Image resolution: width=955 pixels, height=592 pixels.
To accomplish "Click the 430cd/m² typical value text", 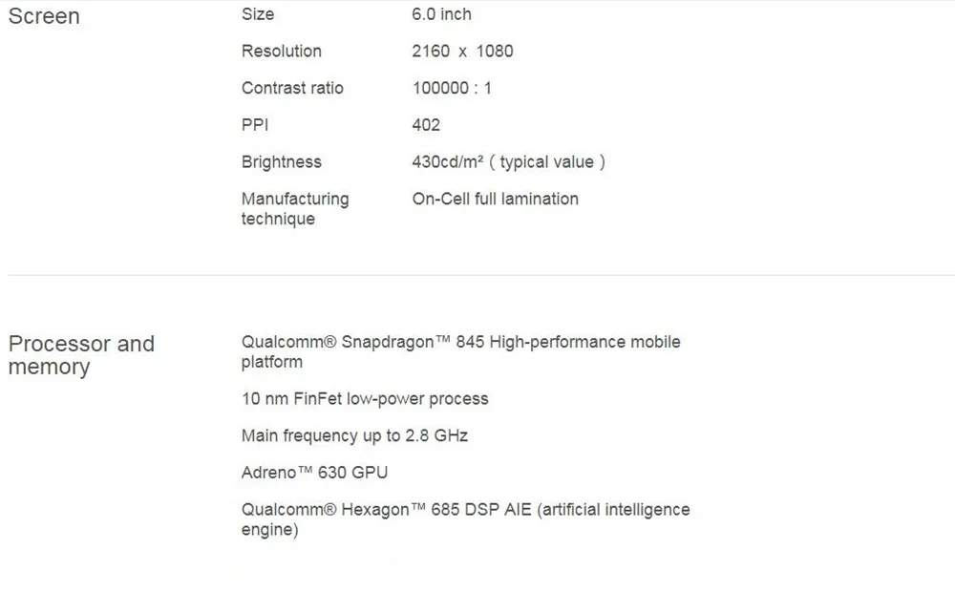I will tap(509, 162).
